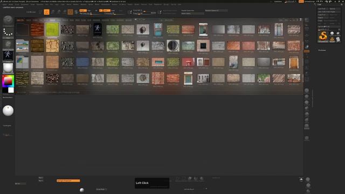This screenshot has width=345, height=194.
Task: Select the PolyMesh3D star tool thumbnail
Action: [x=338, y=33]
